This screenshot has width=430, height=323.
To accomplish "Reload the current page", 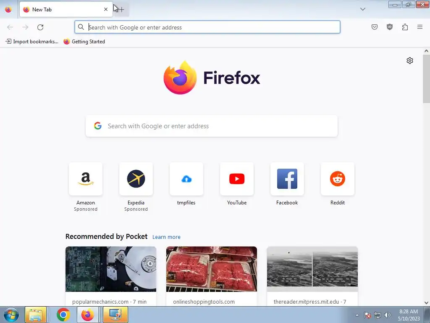I will (x=40, y=27).
